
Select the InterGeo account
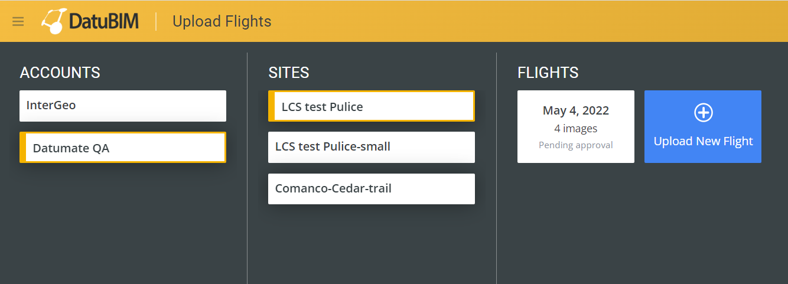[x=123, y=106]
